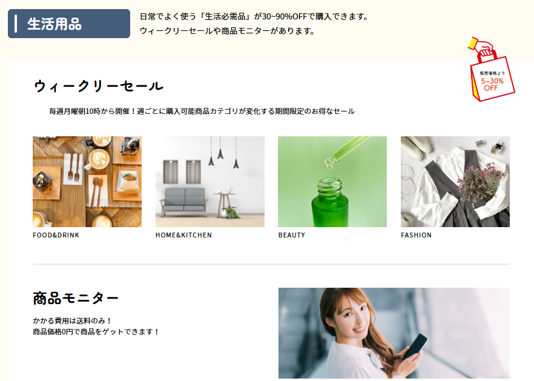Click the FASHION text label
This screenshot has height=381, width=534.
(x=416, y=235)
